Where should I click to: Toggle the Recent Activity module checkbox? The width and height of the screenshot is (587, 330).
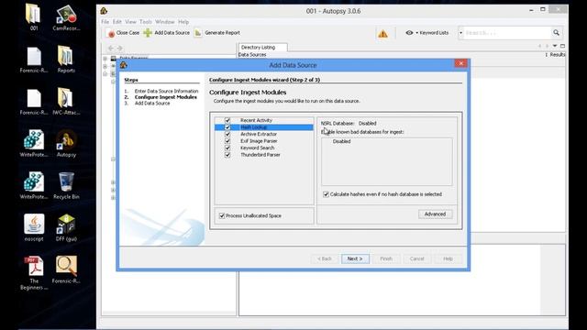[227, 120]
